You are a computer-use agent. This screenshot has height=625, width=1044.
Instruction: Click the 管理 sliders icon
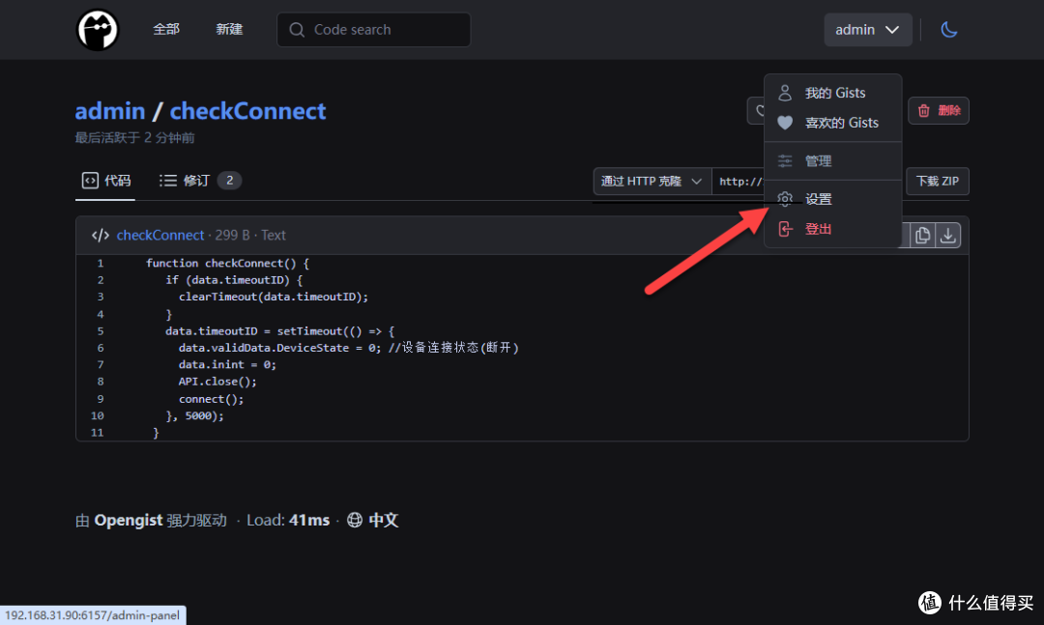[x=785, y=161]
